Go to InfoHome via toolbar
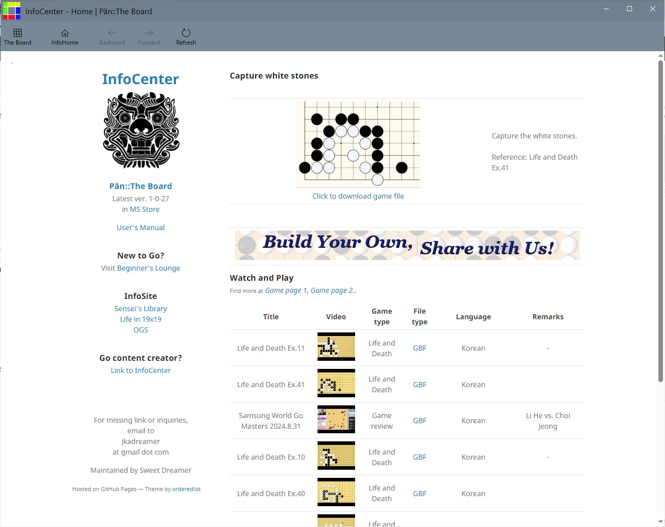The image size is (665, 527). tap(65, 37)
